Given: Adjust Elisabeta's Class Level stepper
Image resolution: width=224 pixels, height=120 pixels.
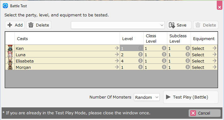Looking at the screenshot, I should click(x=164, y=61).
